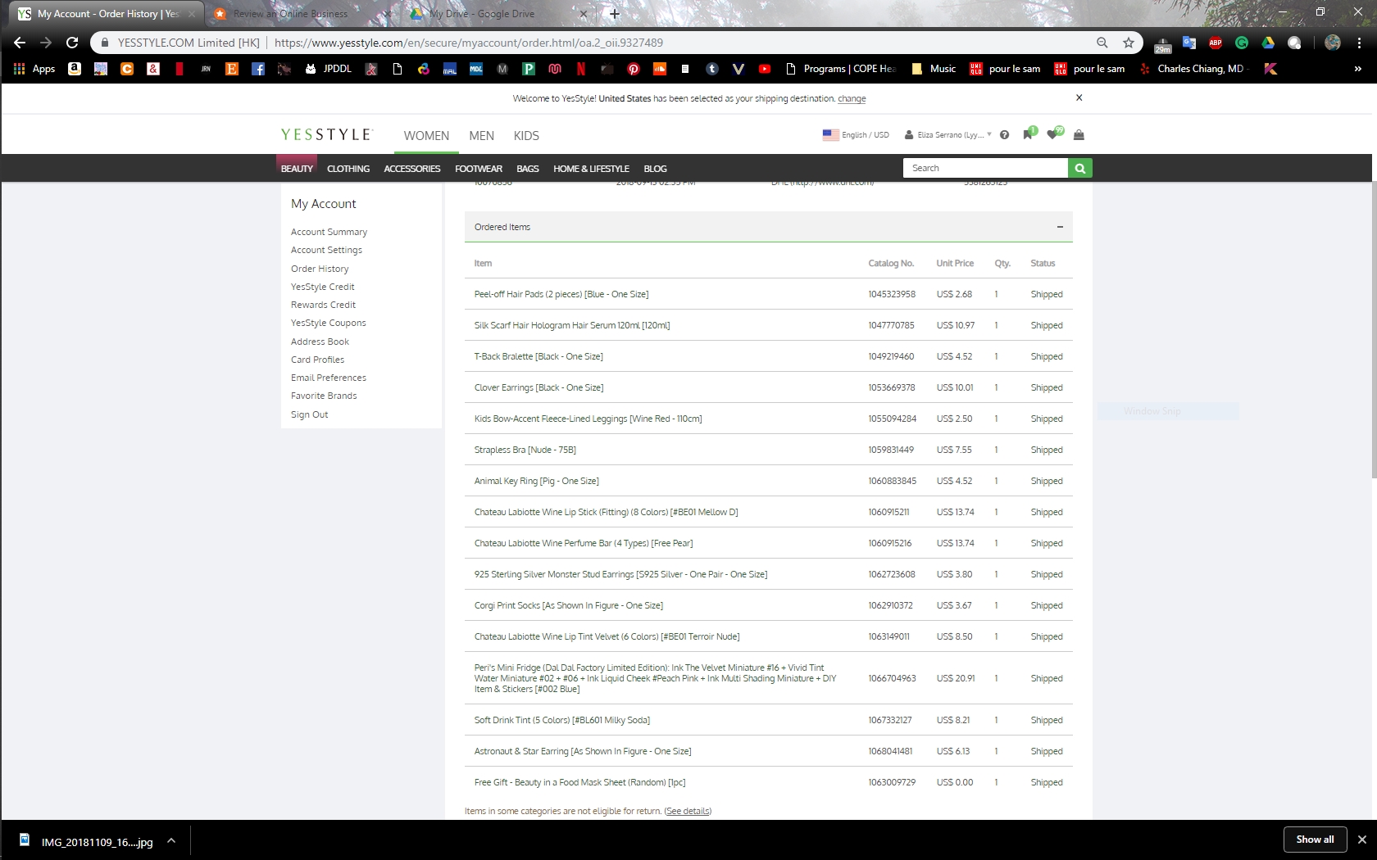Click the Grammarly extension icon

pyautogui.click(x=1242, y=43)
